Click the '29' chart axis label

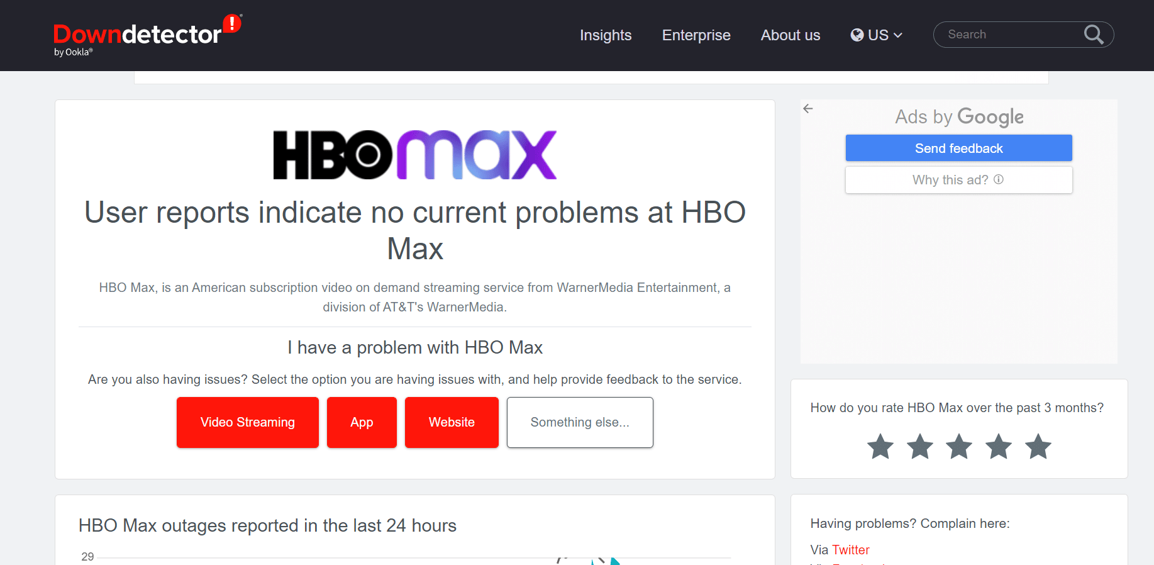87,557
